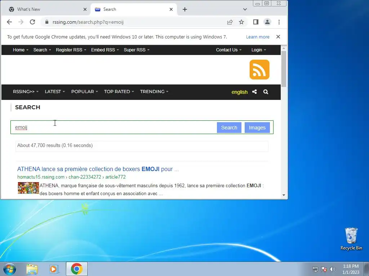Open the network tray icon
The image size is (369, 276).
[315, 269]
